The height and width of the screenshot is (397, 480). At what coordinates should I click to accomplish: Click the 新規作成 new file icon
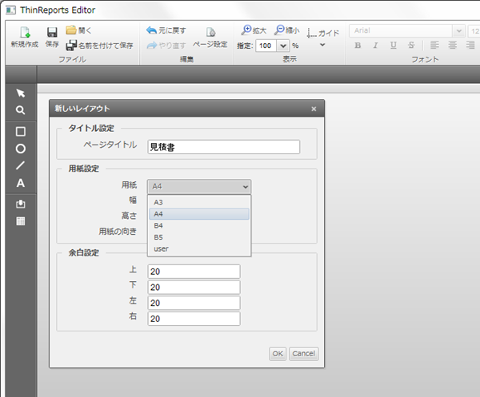pyautogui.click(x=24, y=34)
